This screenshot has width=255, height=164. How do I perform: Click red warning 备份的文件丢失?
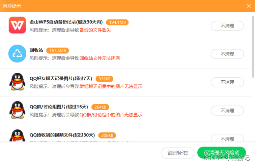[x=95, y=30]
